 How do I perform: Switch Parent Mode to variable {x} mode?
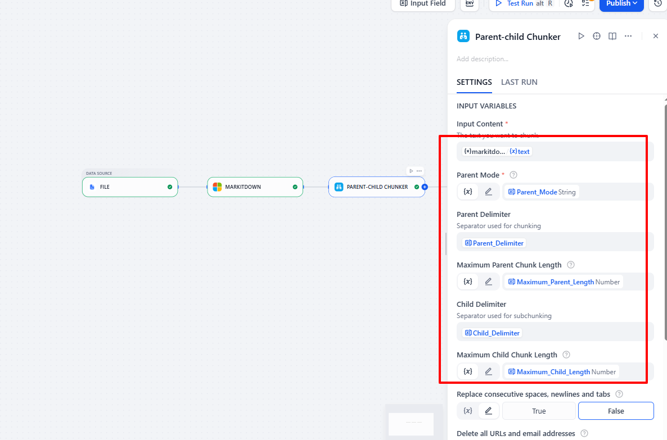coord(467,192)
